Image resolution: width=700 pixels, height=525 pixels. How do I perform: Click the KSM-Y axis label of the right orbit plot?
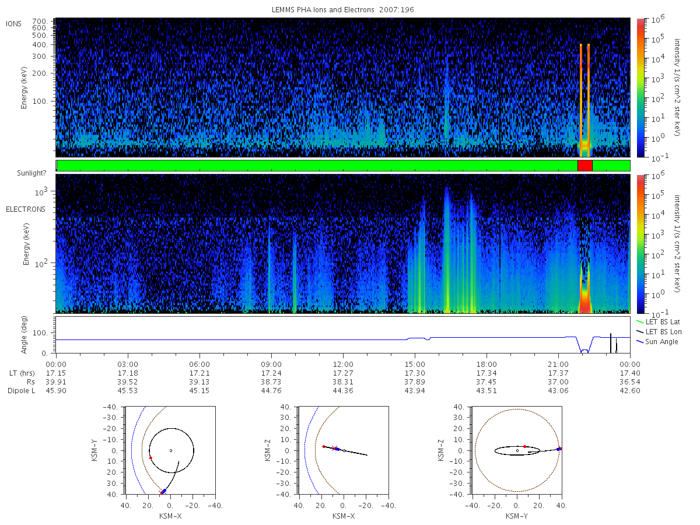click(x=517, y=516)
